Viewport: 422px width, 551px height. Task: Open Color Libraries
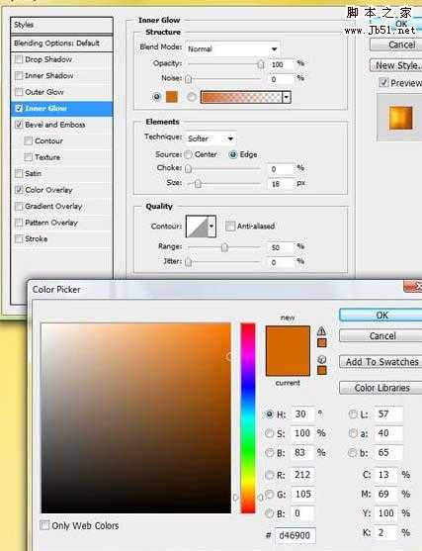pyautogui.click(x=380, y=388)
